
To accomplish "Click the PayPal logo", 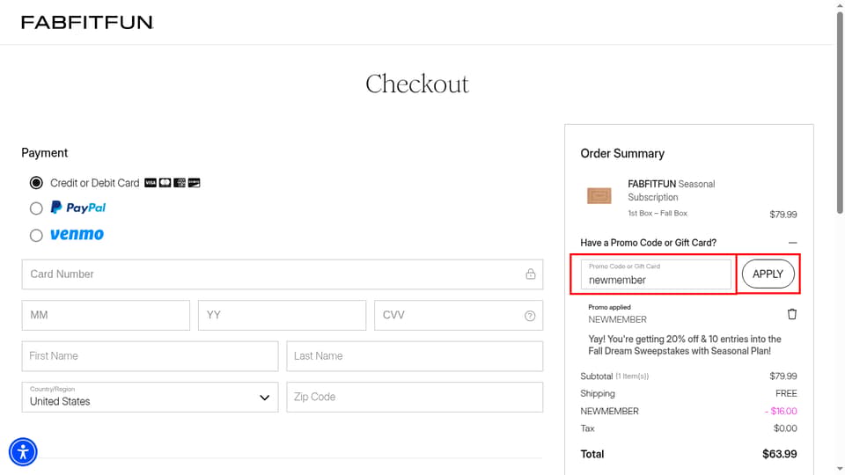I will click(x=78, y=208).
